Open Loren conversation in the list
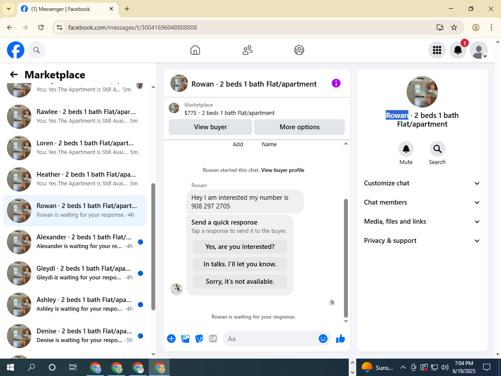This screenshot has height=376, width=501. point(75,148)
